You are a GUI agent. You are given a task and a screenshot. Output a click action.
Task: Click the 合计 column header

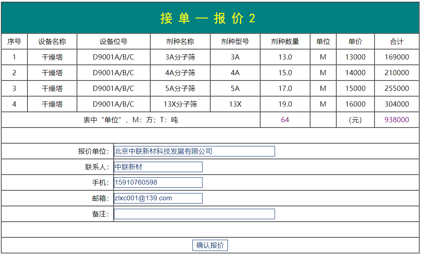pyautogui.click(x=396, y=41)
